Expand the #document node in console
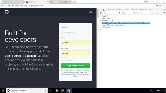Screen dimensions: 166x93 (102, 18)
